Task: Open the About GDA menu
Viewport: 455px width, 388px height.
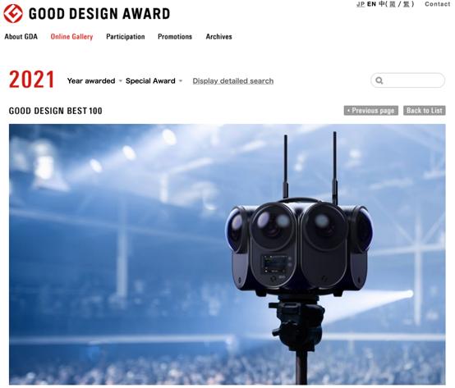Action: point(21,37)
